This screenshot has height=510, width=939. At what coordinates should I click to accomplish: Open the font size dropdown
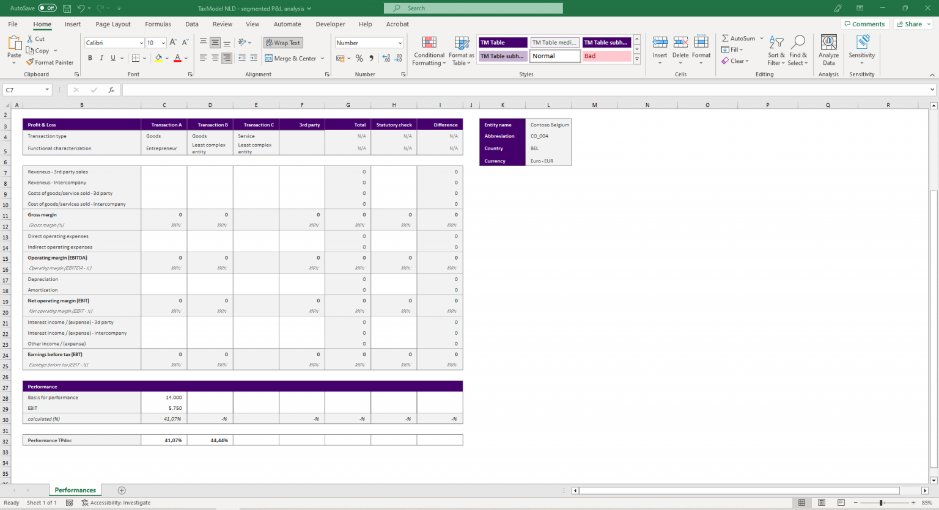click(x=162, y=42)
